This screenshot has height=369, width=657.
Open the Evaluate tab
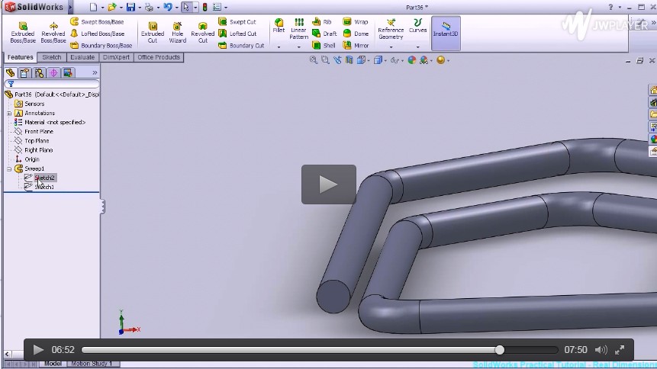tap(82, 57)
